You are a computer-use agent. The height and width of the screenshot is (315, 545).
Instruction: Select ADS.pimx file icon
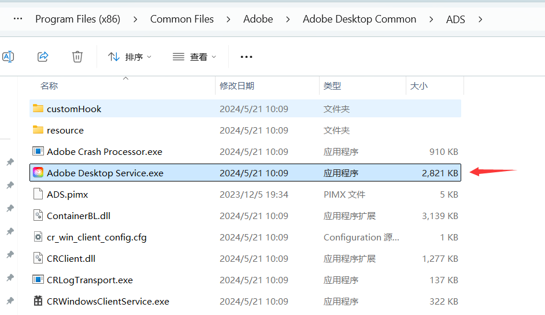[38, 194]
